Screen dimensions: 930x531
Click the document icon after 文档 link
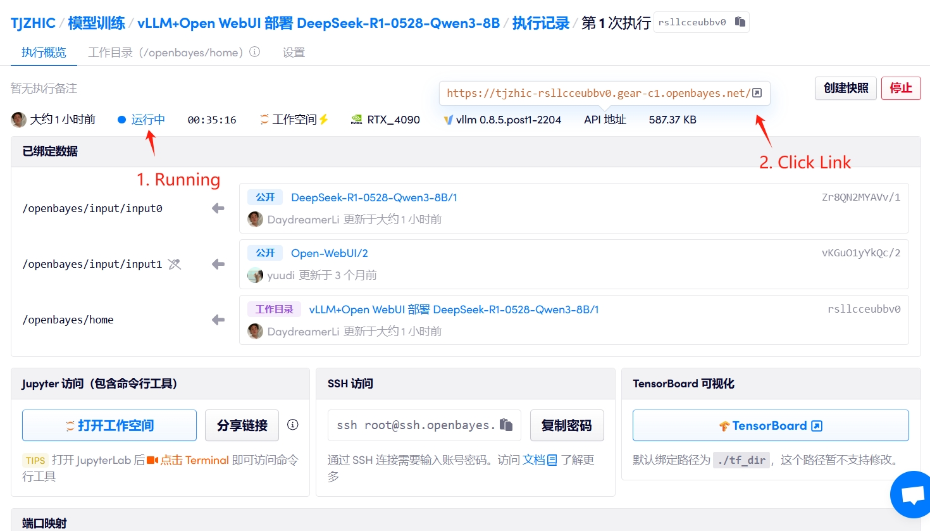(x=552, y=460)
